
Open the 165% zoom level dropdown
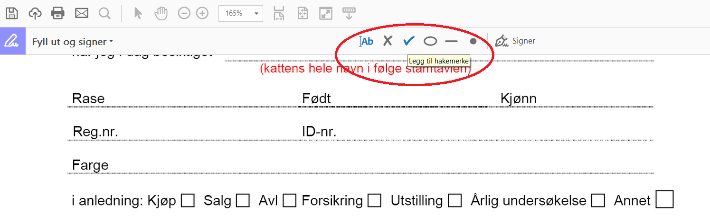click(x=241, y=13)
